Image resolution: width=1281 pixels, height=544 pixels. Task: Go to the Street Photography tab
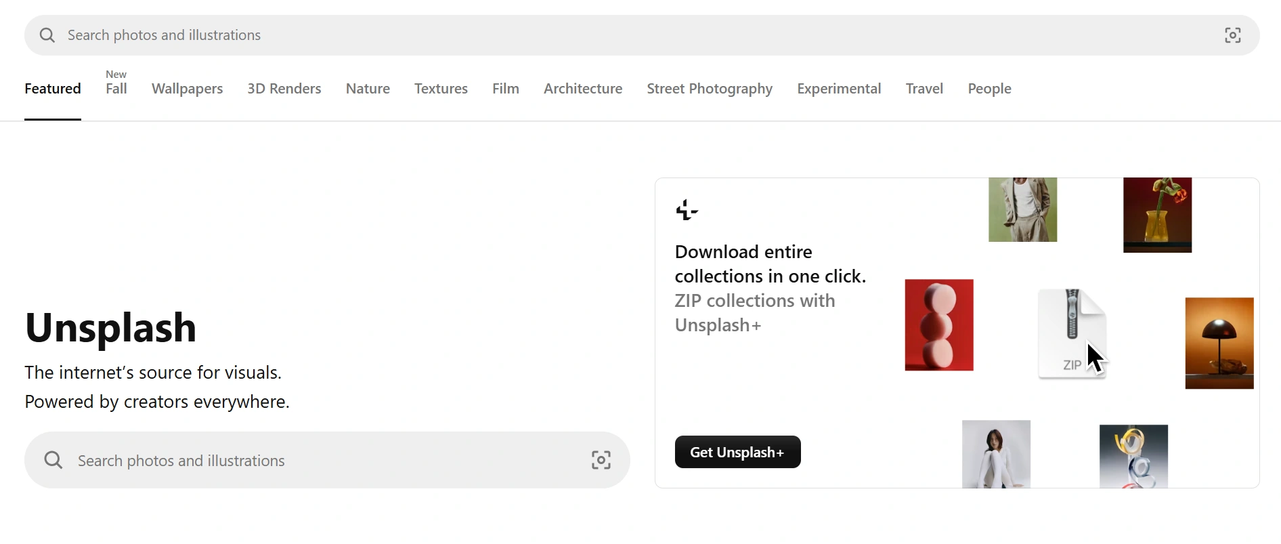click(x=710, y=89)
